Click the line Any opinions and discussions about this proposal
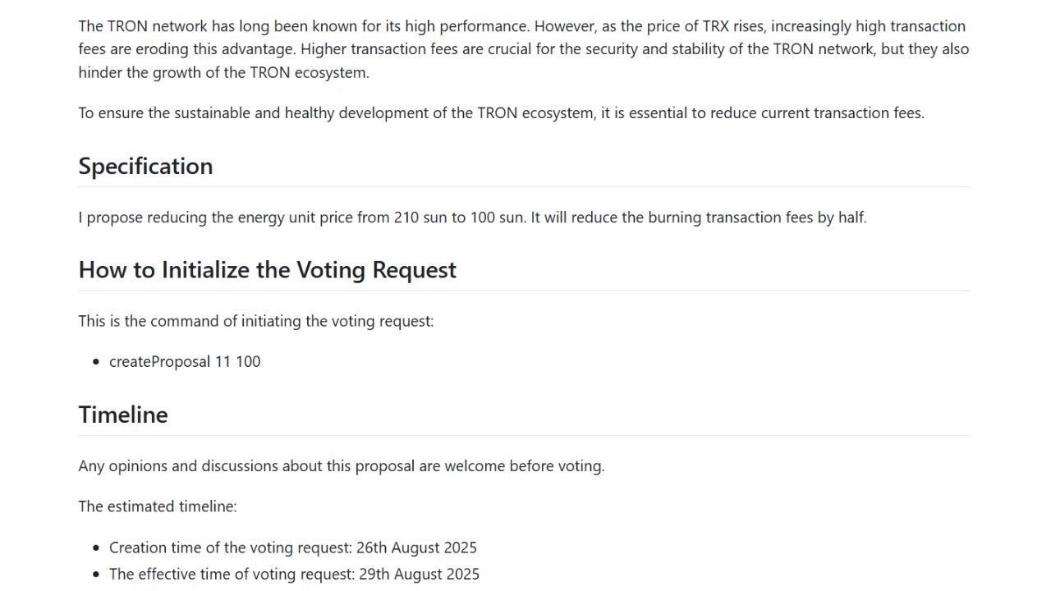The image size is (1051, 591). click(x=342, y=466)
